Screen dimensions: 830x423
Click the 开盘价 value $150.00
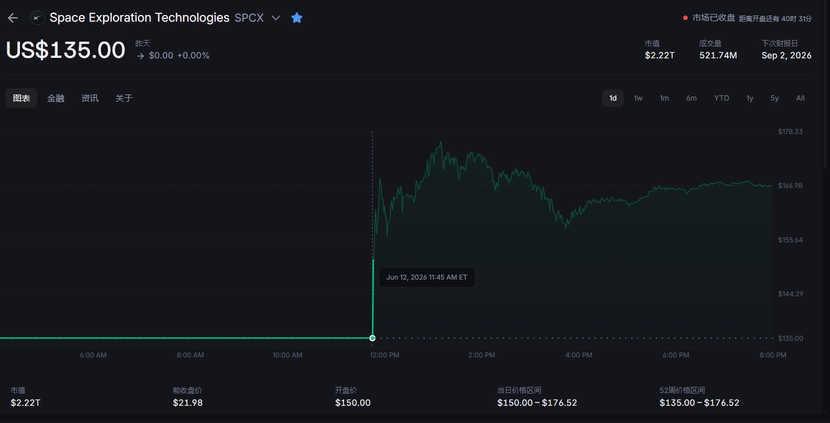[353, 403]
